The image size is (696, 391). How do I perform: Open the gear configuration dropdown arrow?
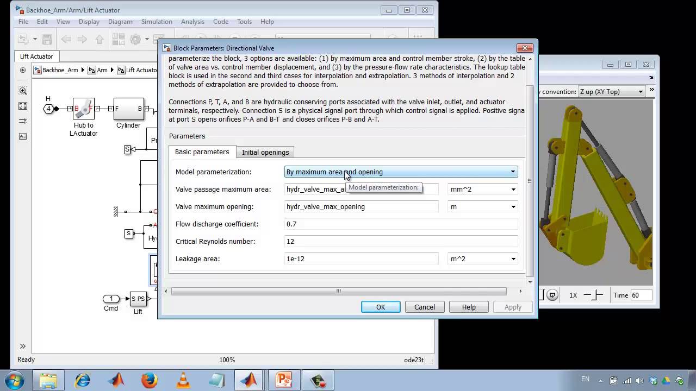click(x=146, y=39)
